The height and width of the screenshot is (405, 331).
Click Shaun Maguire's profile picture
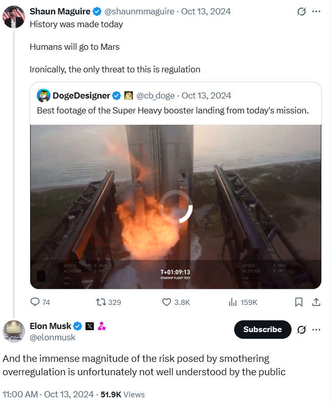click(x=14, y=17)
